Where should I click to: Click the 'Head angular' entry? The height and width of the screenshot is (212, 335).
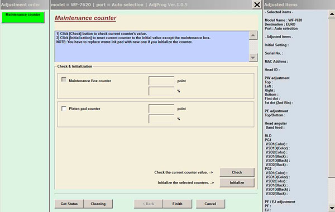[276, 124]
